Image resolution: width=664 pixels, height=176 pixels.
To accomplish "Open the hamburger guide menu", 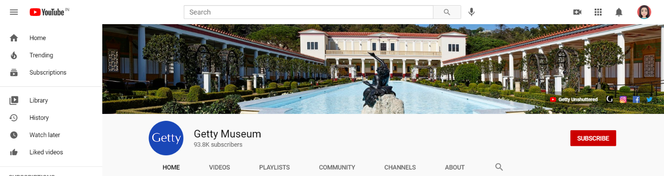I will coord(14,12).
